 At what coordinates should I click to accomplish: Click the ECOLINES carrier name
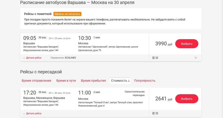pyautogui.click(x=70, y=58)
